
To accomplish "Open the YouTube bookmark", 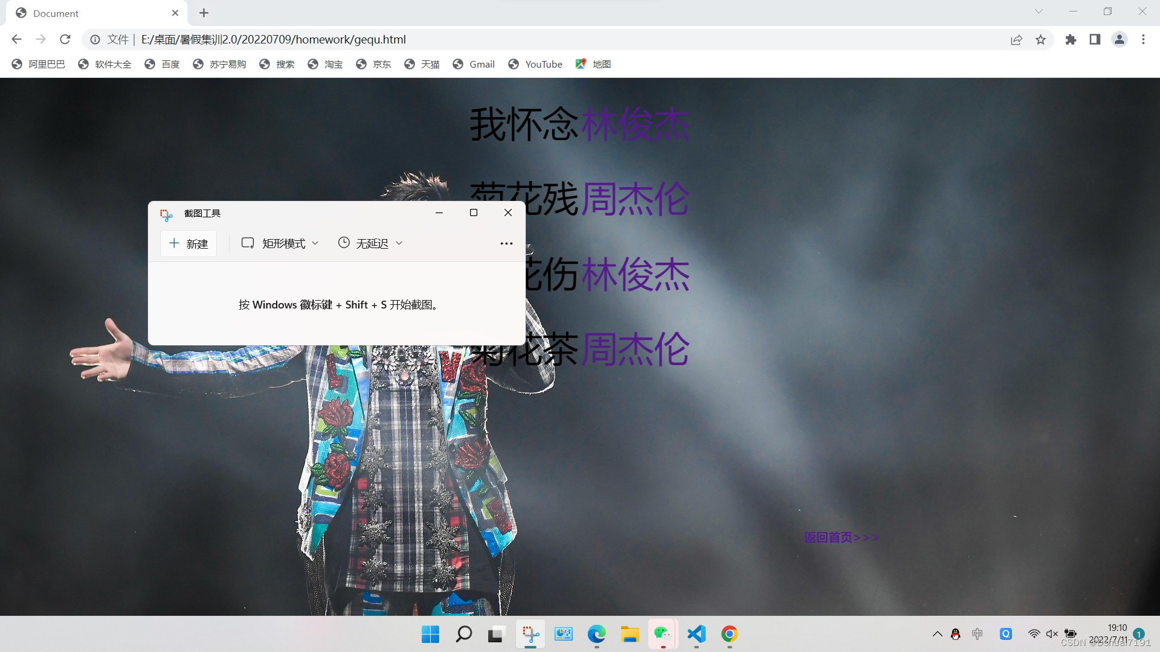I will pos(535,64).
